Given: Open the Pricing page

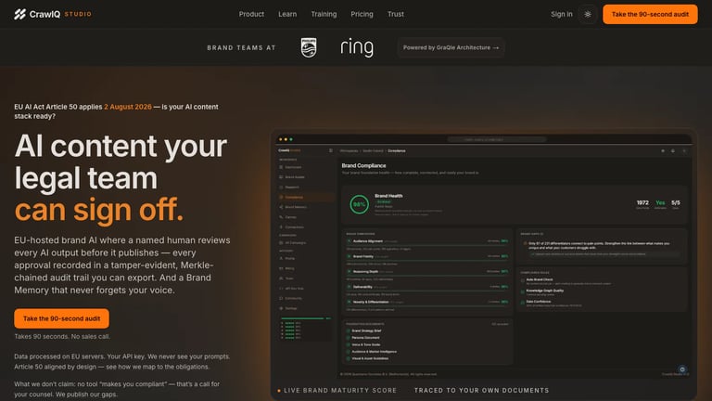Looking at the screenshot, I should click(362, 14).
